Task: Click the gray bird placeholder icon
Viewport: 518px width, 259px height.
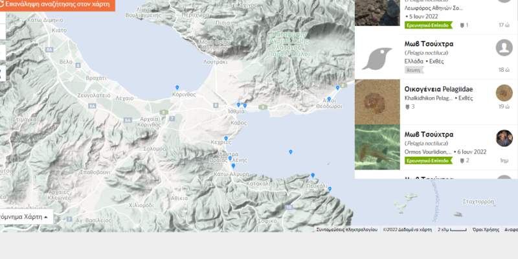Action: pyautogui.click(x=377, y=57)
